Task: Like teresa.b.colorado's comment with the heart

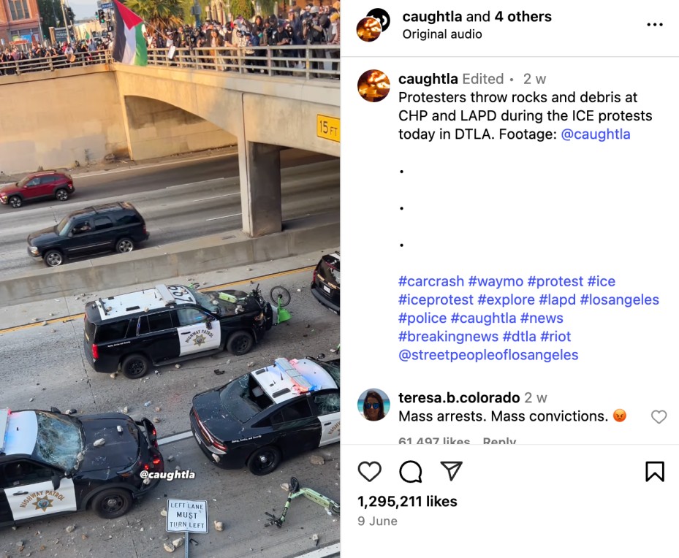Action: click(659, 416)
